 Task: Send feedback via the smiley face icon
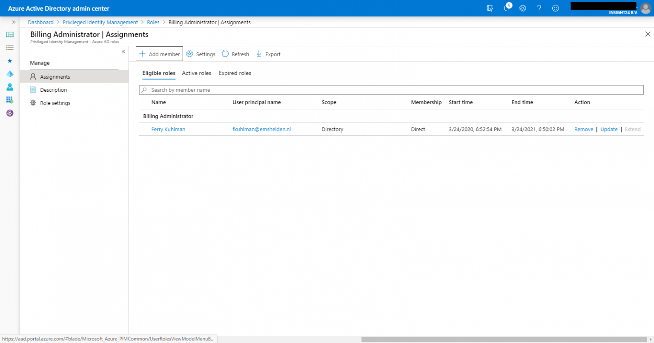(x=555, y=8)
